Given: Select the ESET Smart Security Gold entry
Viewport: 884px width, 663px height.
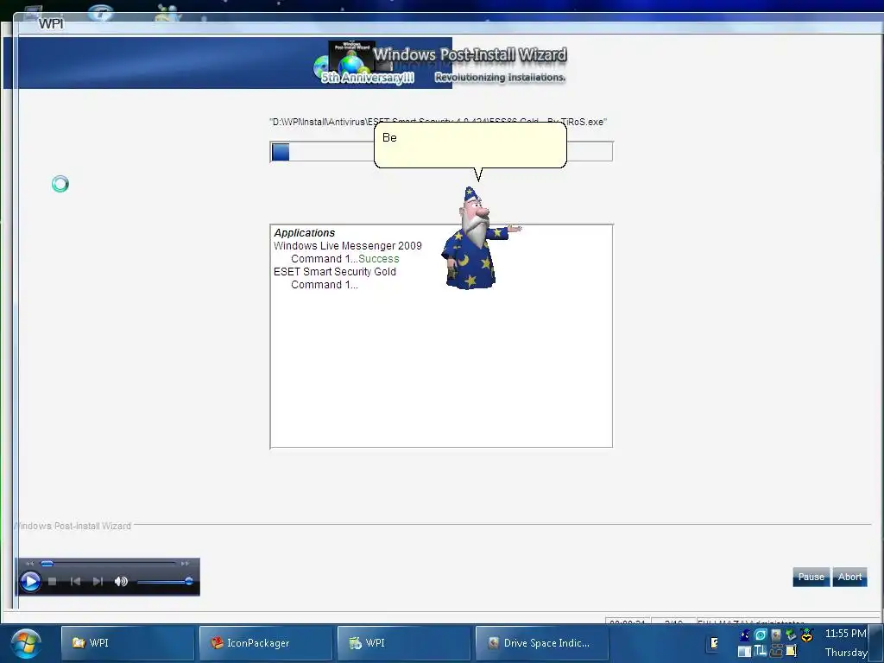Looking at the screenshot, I should 335,272.
